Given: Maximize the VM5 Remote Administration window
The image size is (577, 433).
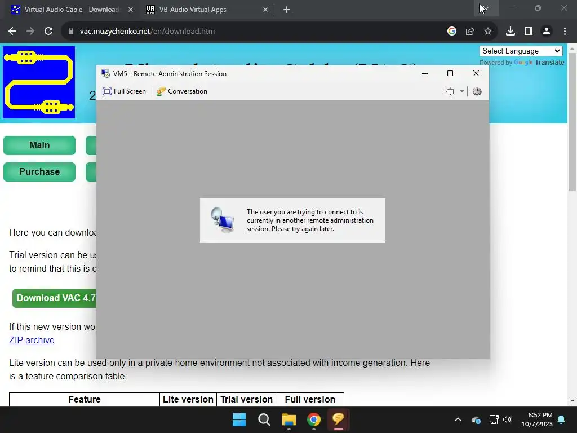Looking at the screenshot, I should coord(450,74).
